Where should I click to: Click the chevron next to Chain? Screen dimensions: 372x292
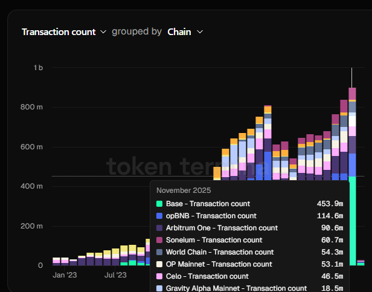tap(200, 31)
